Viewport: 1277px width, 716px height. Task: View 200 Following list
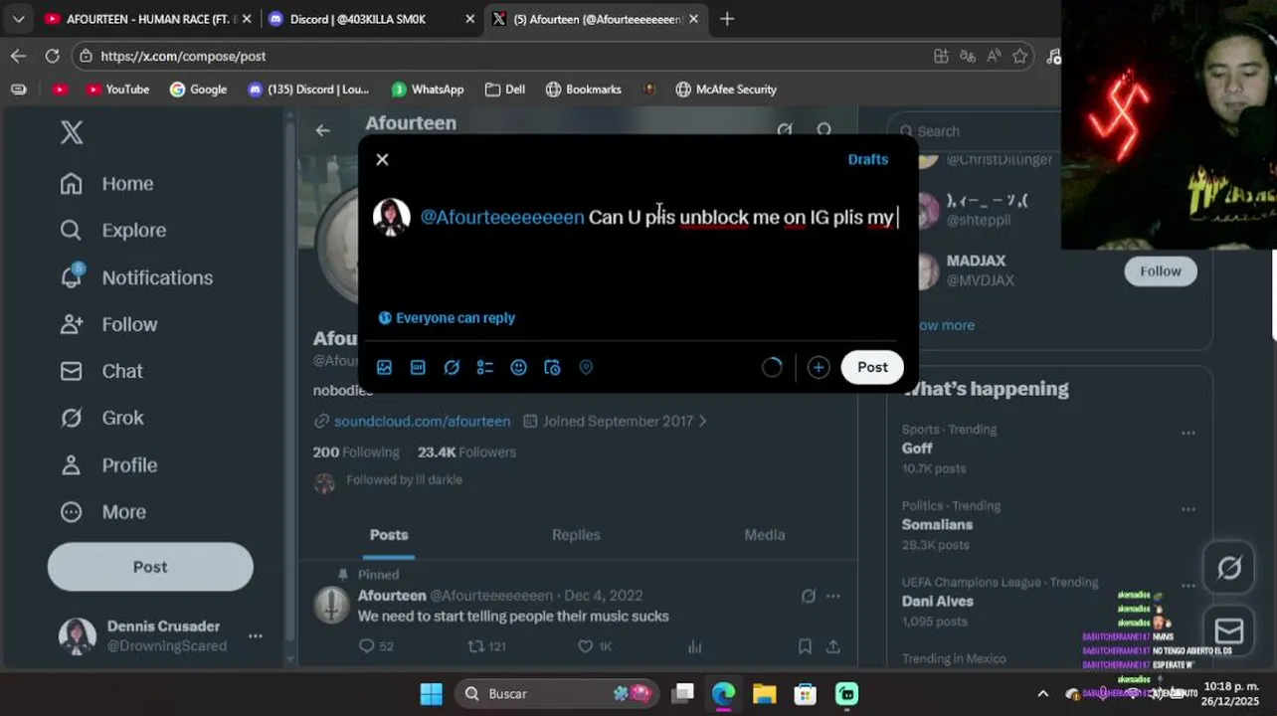pos(356,451)
